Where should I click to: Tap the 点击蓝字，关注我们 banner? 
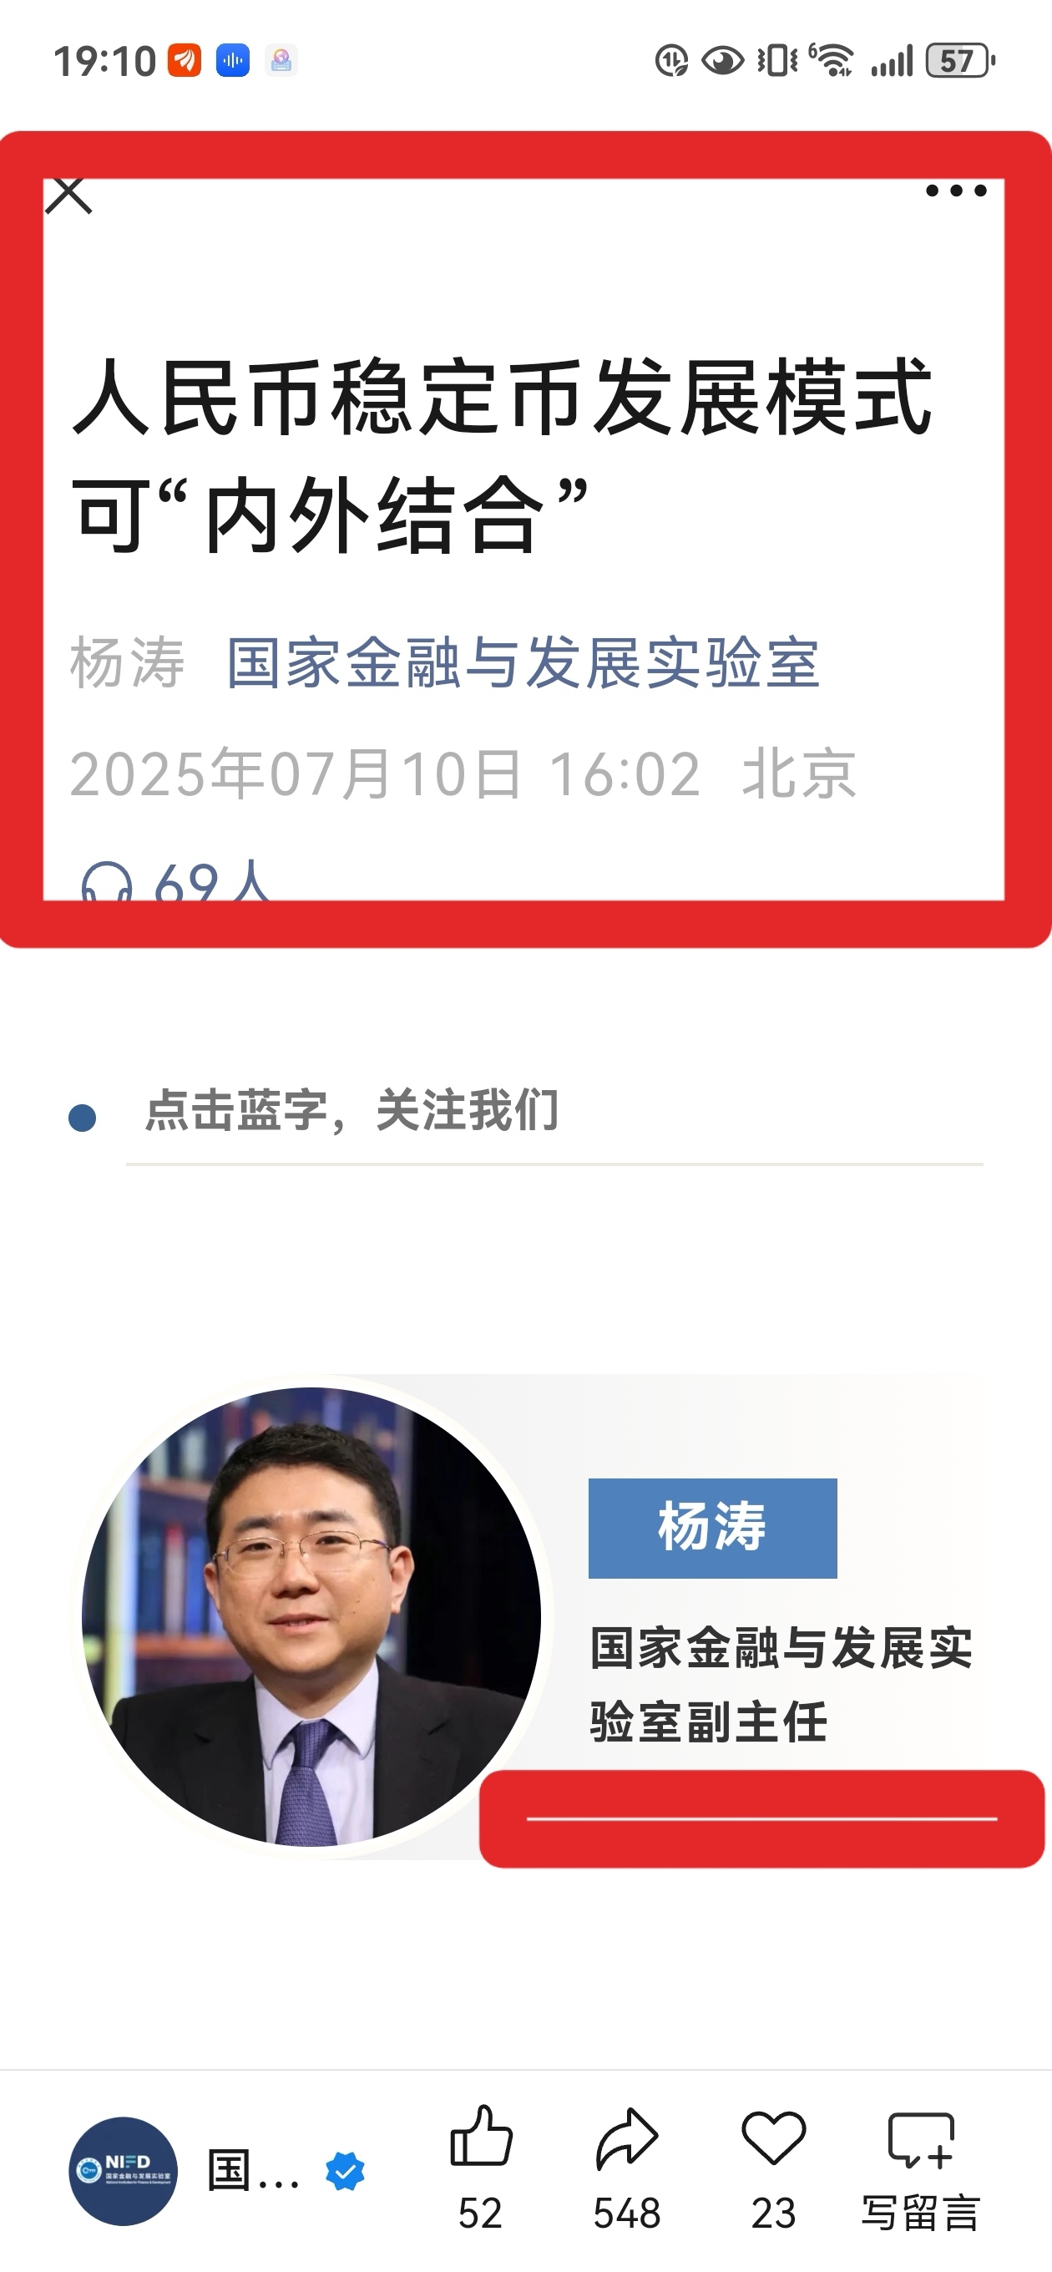(351, 1109)
